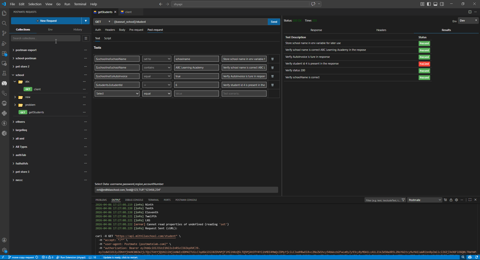The image size is (480, 260).
Task: Click the Search collections input field
Action: (x=45, y=38)
